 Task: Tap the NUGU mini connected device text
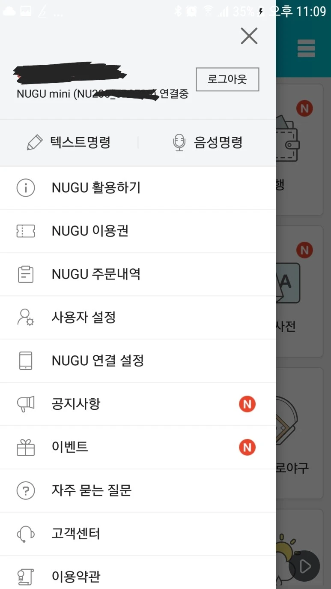tap(102, 94)
